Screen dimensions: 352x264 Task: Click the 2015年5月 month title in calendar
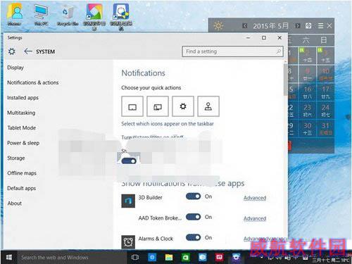pyautogui.click(x=270, y=26)
